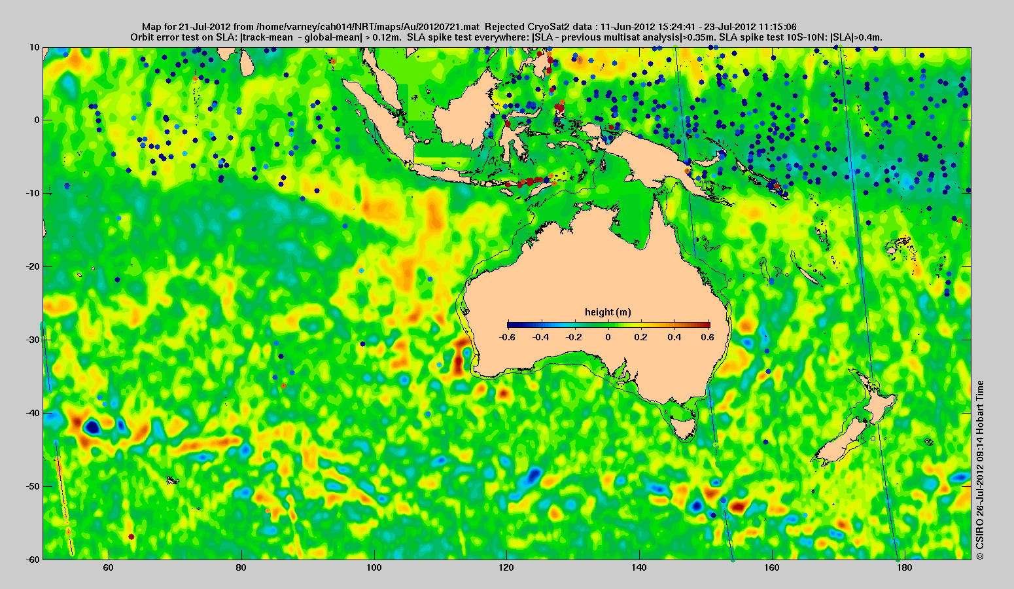The image size is (1014, 589).
Task: Click the -0.4 colorbar tick label
Action: point(540,337)
